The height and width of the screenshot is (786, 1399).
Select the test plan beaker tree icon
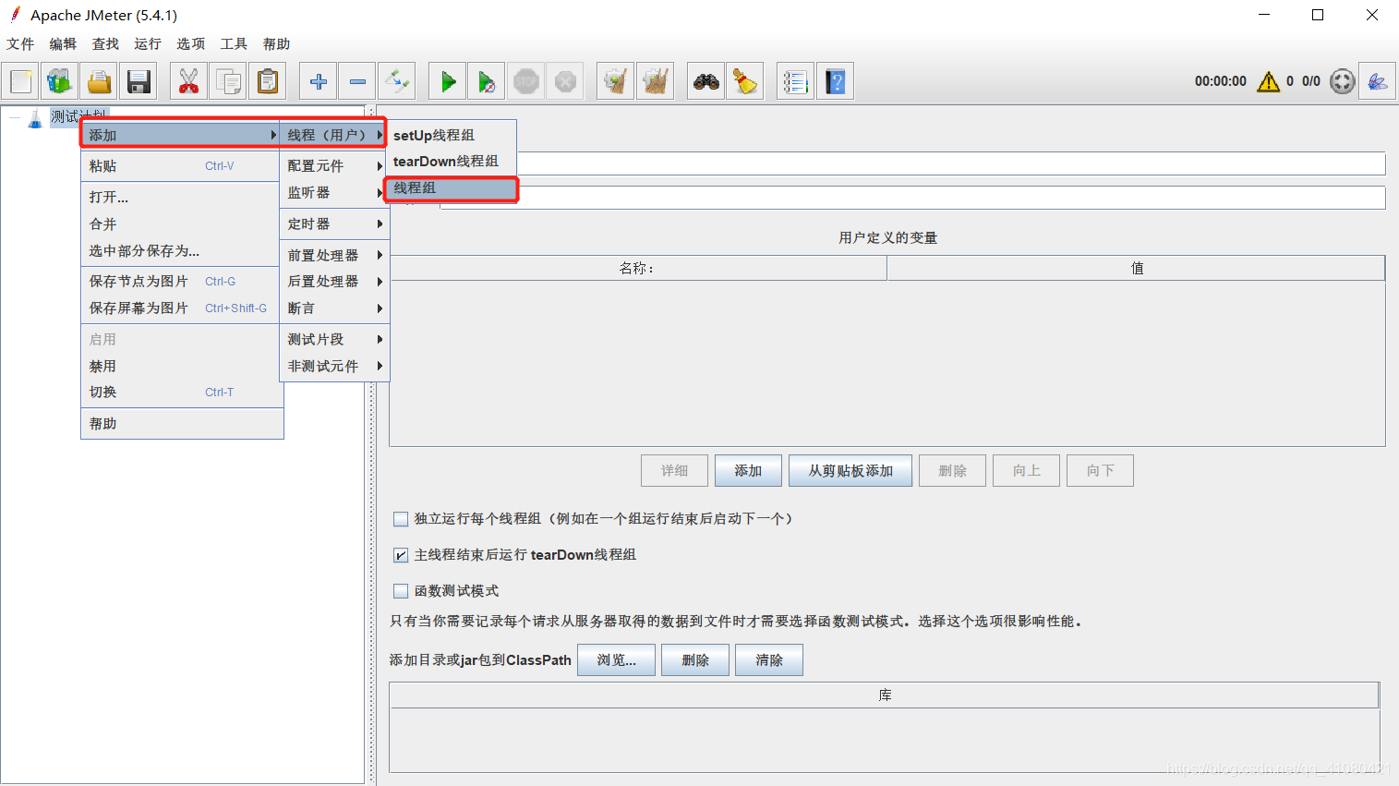35,118
